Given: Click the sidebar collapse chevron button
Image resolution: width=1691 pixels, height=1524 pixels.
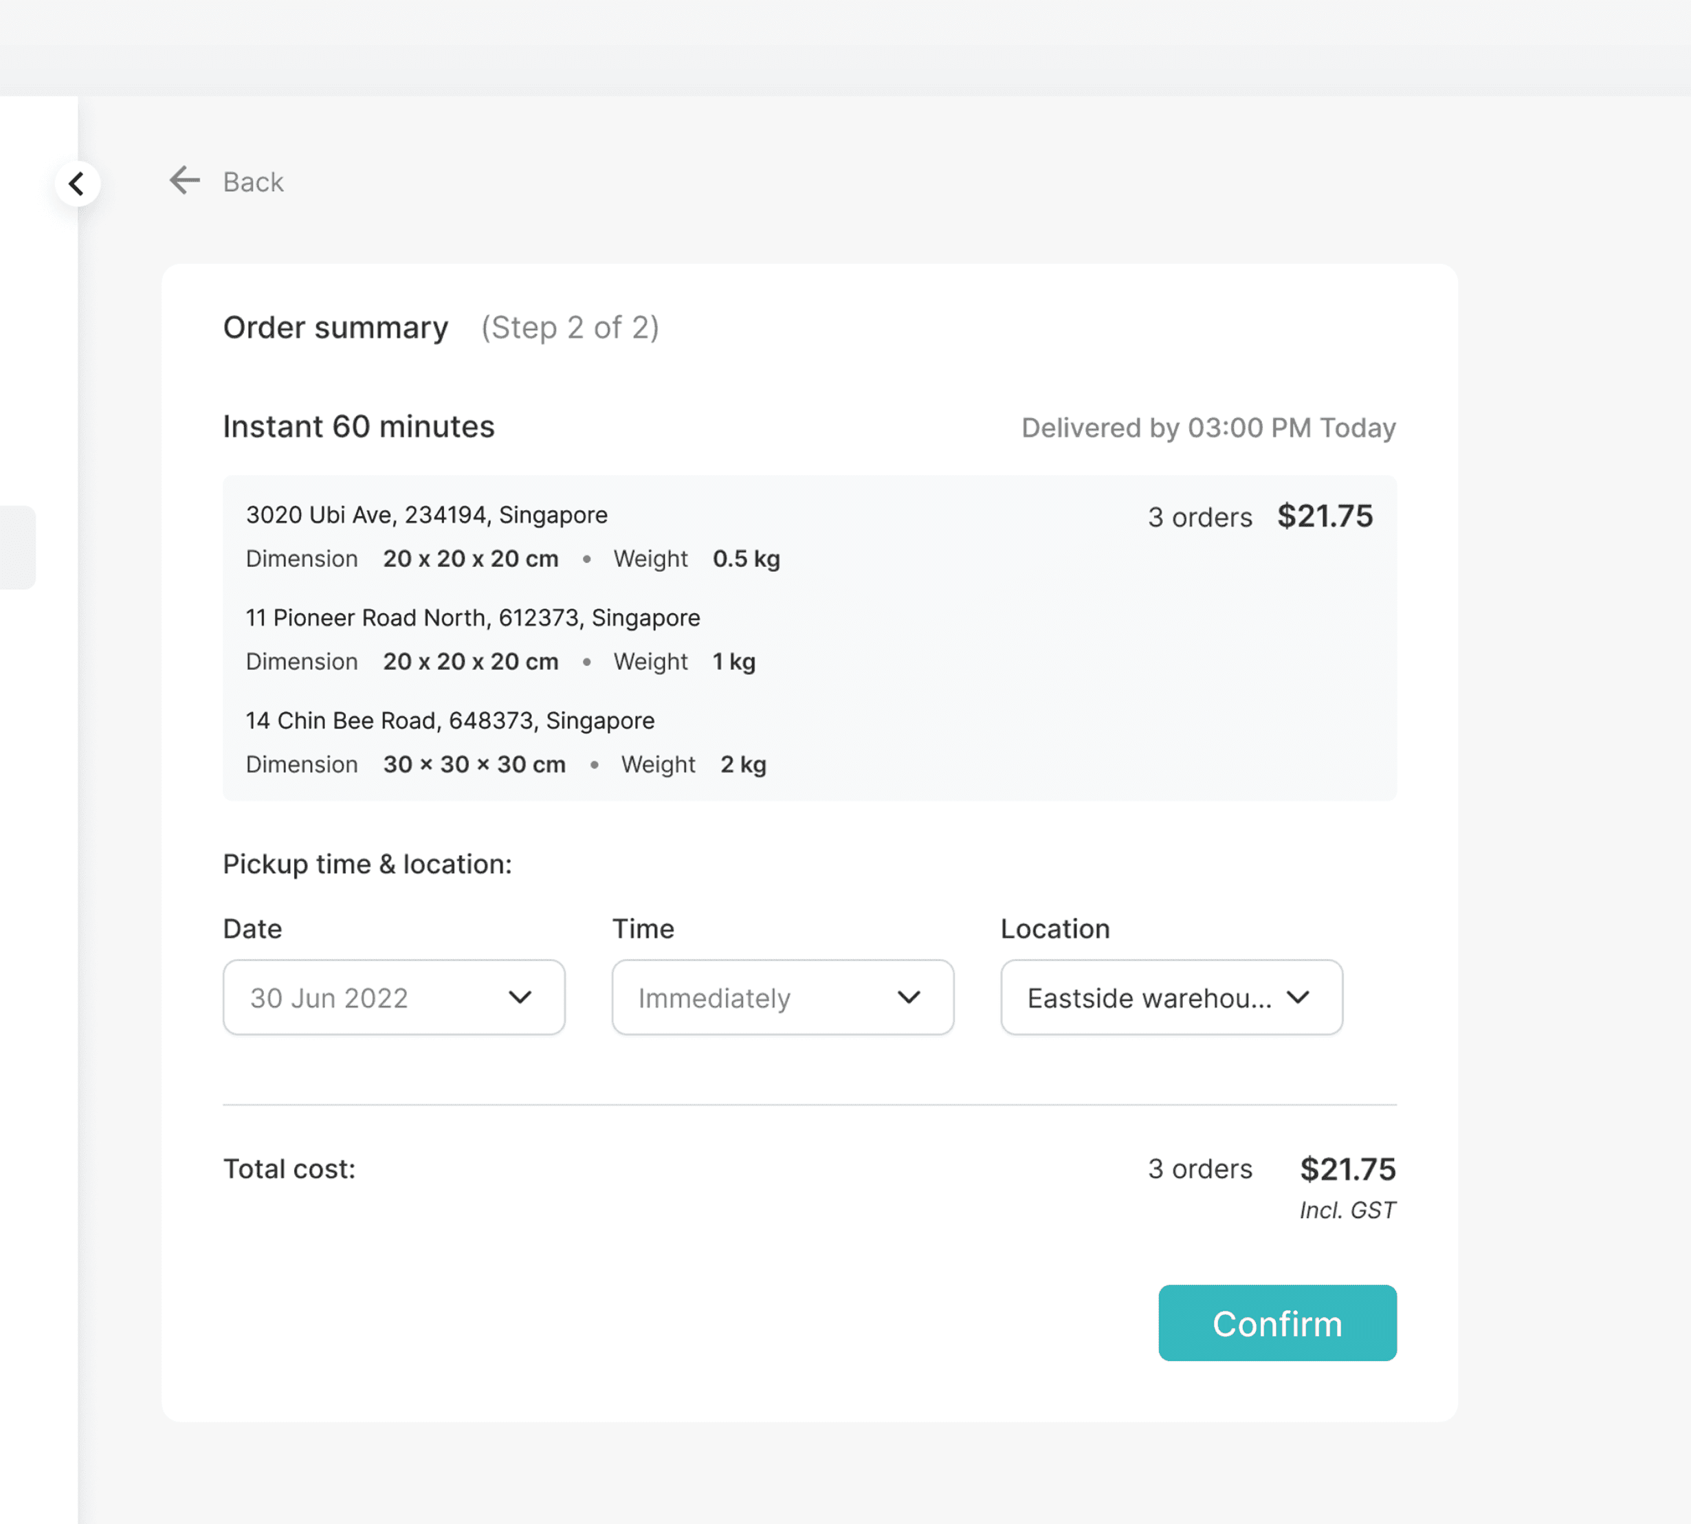Looking at the screenshot, I should click(x=77, y=184).
